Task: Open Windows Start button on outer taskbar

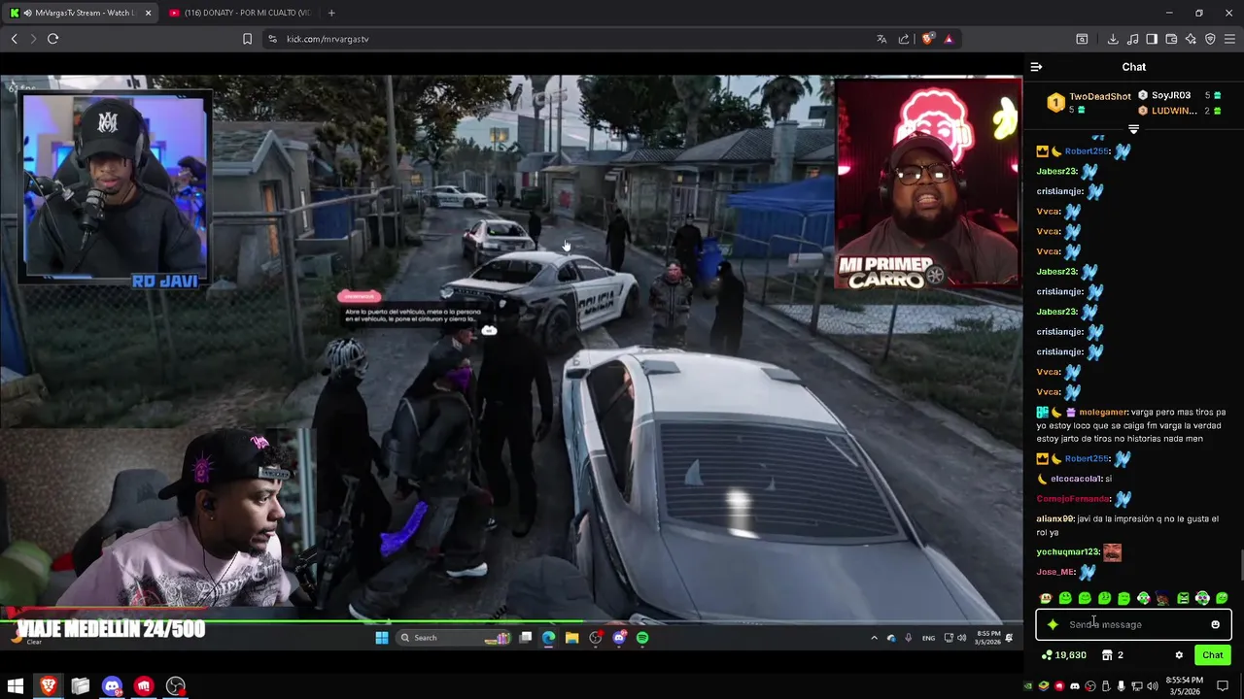Action: pos(15,686)
